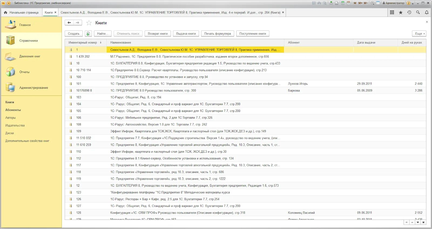Click the Дата выдачи column header
This screenshot has height=229, width=432.
[376, 43]
